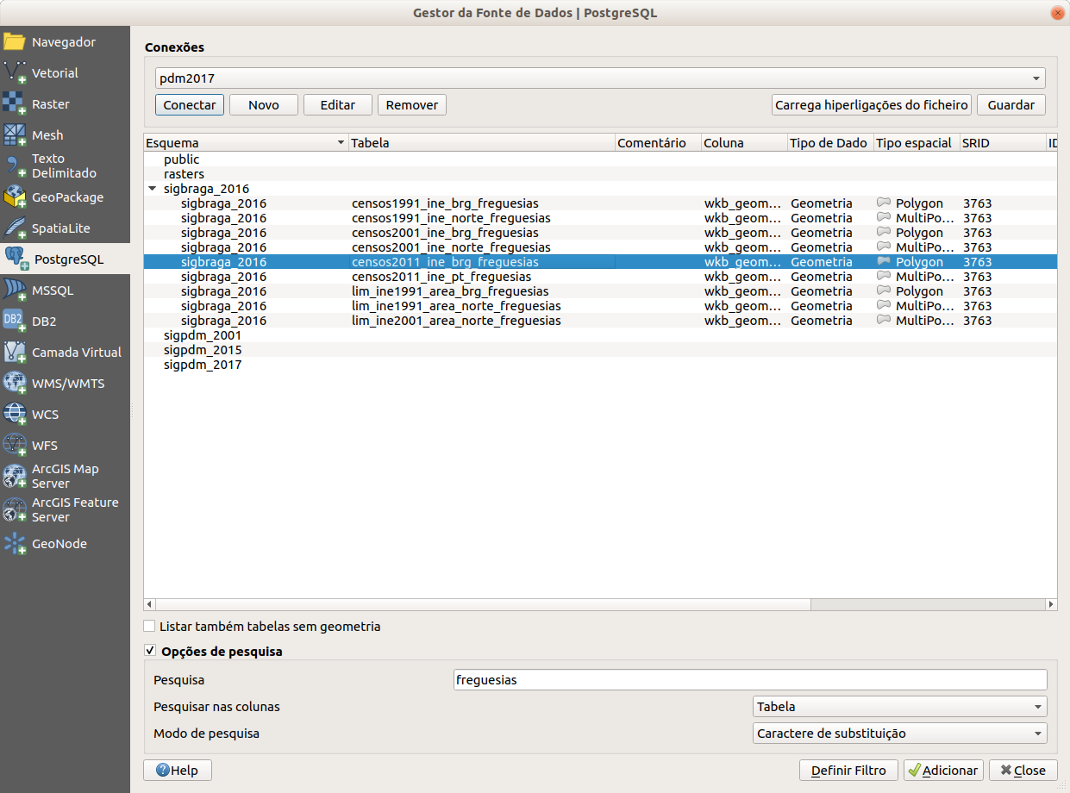Select the GeoNode source icon
Viewport: 1070px width, 793px height.
(15, 544)
